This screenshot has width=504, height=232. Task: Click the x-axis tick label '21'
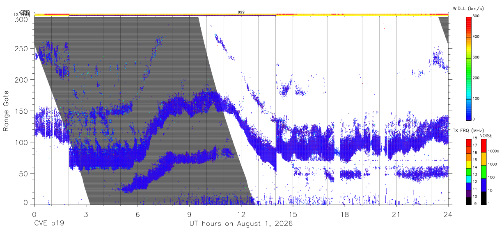[396, 214]
